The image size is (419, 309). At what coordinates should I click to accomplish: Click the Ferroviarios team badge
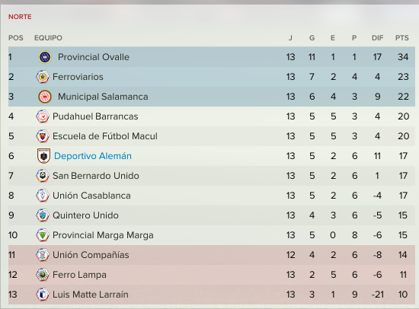click(43, 77)
